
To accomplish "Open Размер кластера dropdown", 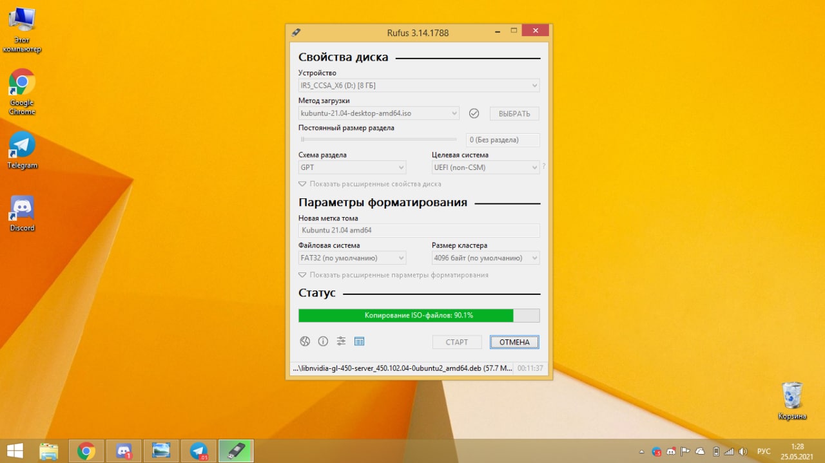I will click(x=485, y=258).
